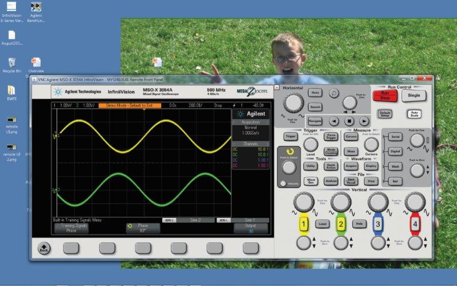Toggle channel 3 blue button

(x=378, y=224)
